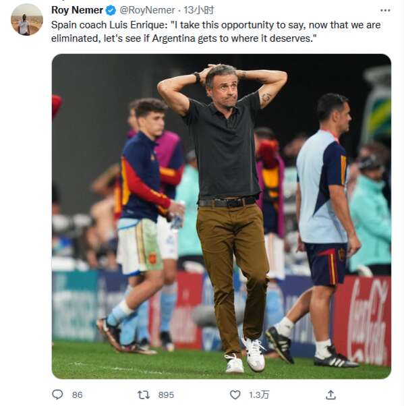
Task: Like the tweet with the heart icon
Action: [x=235, y=395]
